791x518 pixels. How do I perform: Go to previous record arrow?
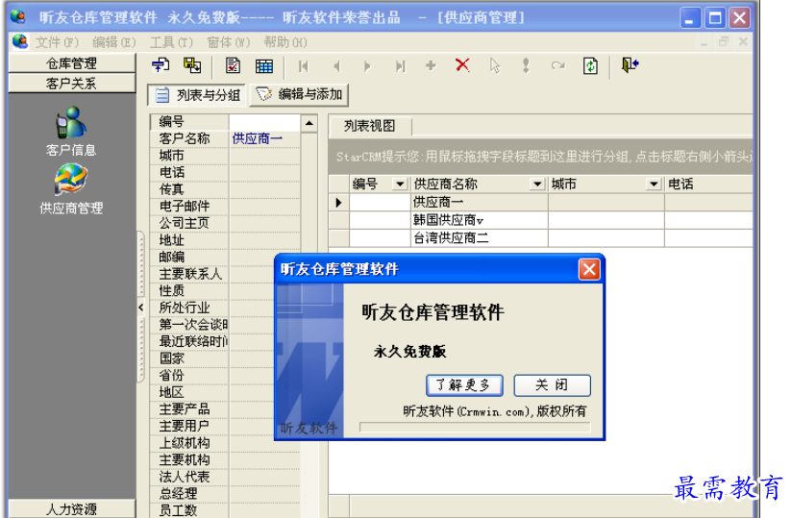(336, 66)
